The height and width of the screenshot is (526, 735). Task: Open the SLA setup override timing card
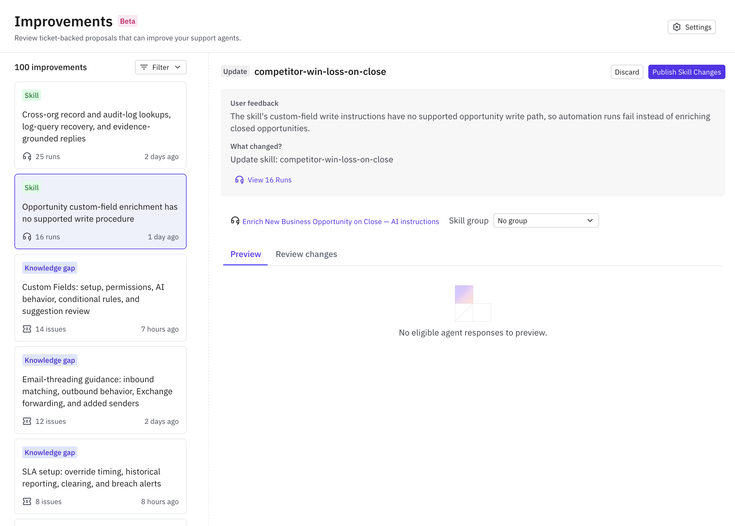point(100,476)
